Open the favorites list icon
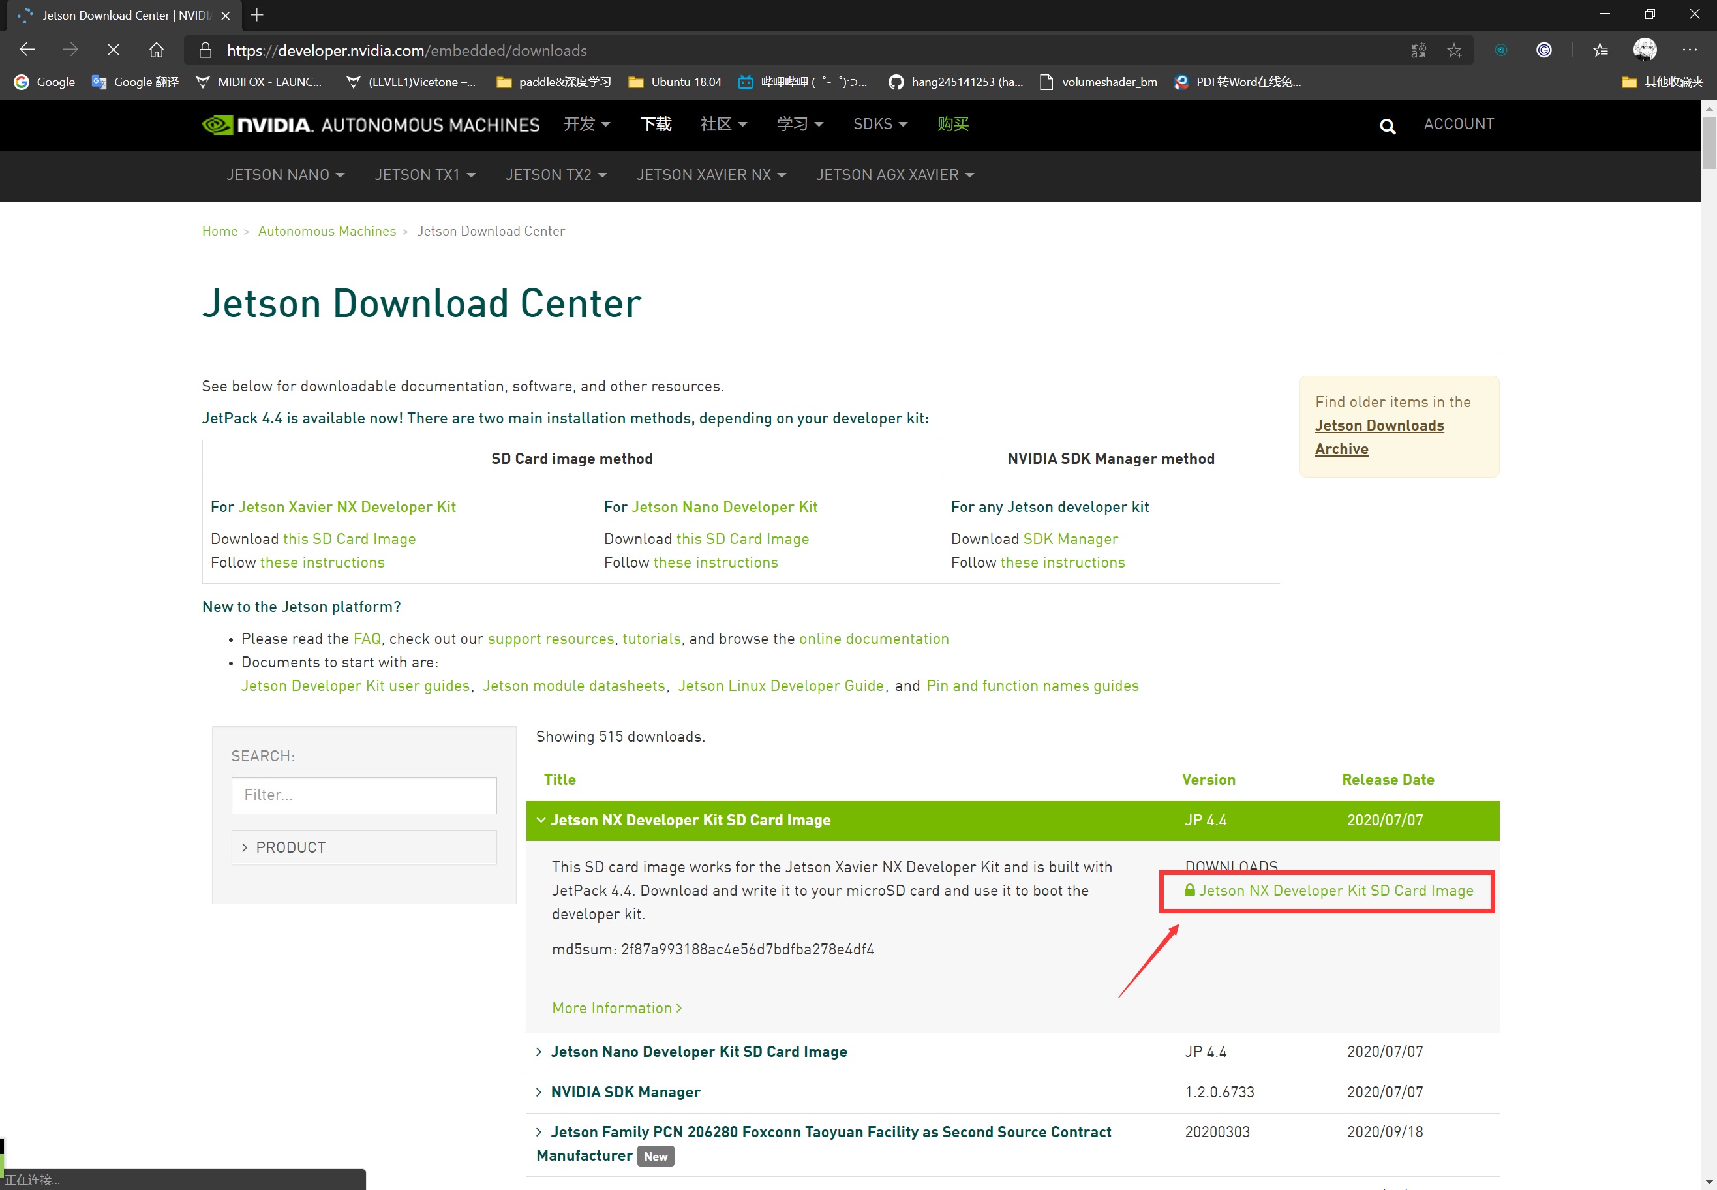Screen dimensions: 1717x1190 click(x=1600, y=50)
